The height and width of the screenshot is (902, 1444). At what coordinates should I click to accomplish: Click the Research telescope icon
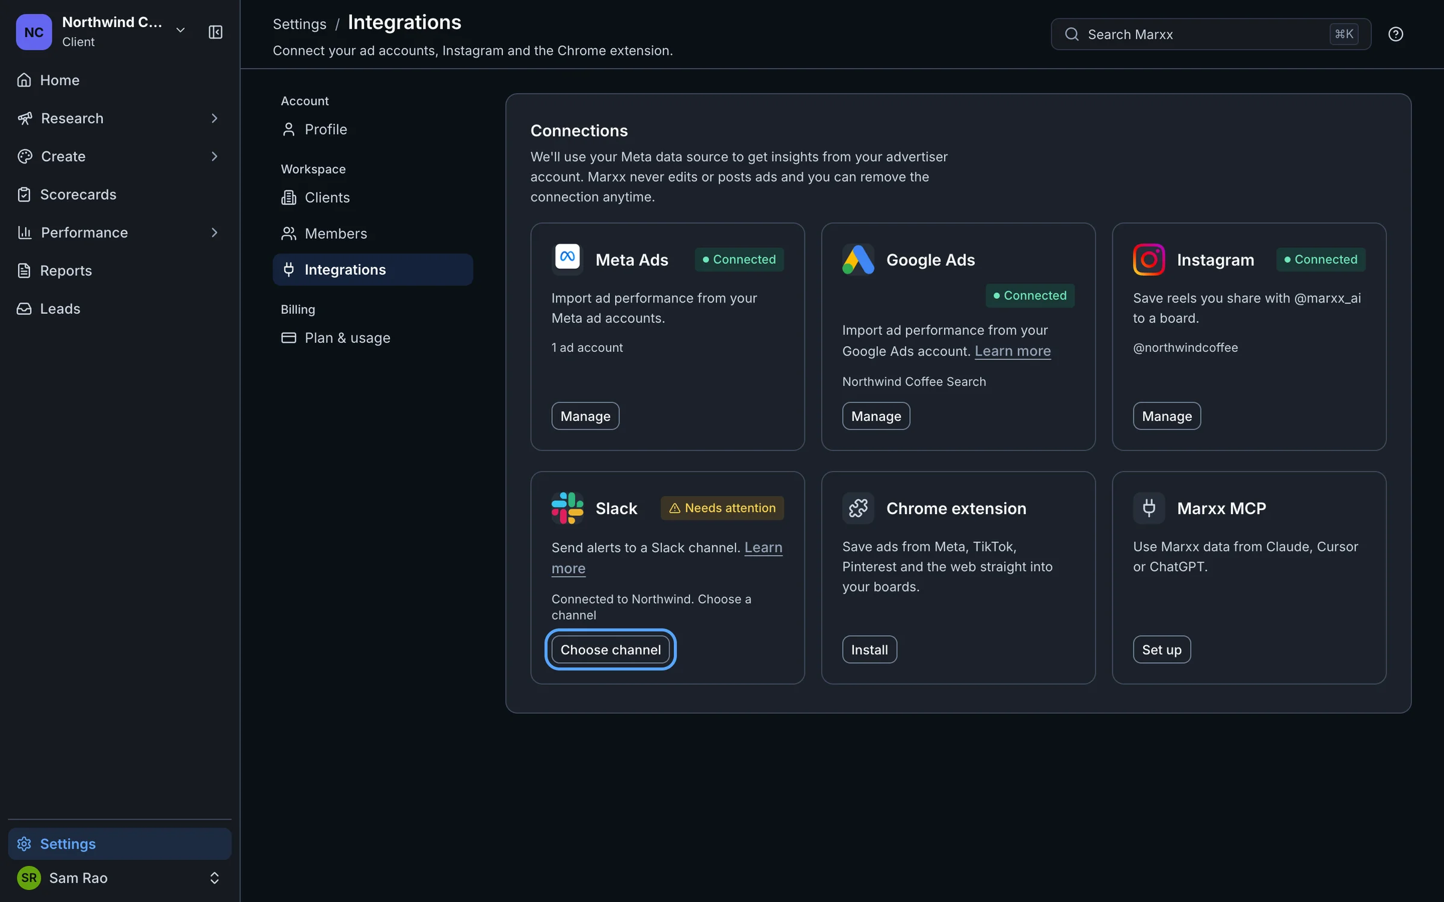point(25,118)
